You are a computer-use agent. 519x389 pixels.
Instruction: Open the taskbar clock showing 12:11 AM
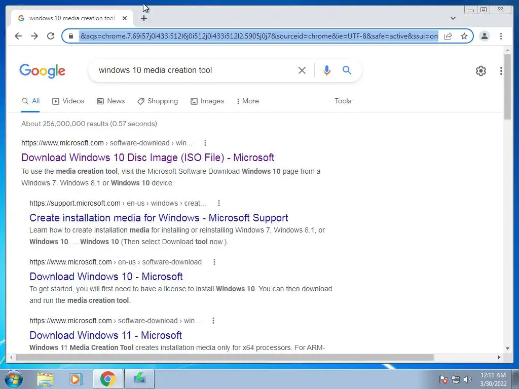(x=493, y=379)
